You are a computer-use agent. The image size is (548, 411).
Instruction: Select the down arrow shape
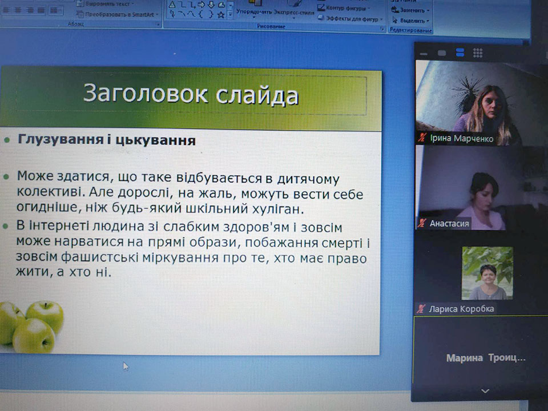coord(211,5)
